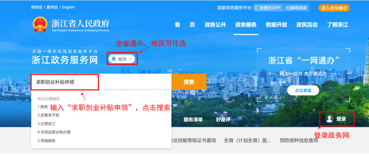Select suggestion 5.苍南家教
The height and width of the screenshot is (164, 369).
46,141
